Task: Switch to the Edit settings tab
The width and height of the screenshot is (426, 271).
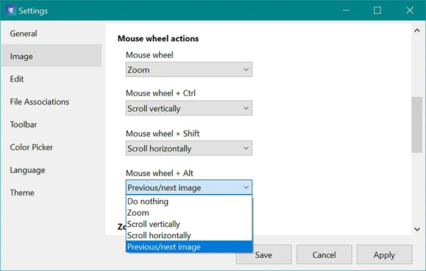Action: point(17,79)
